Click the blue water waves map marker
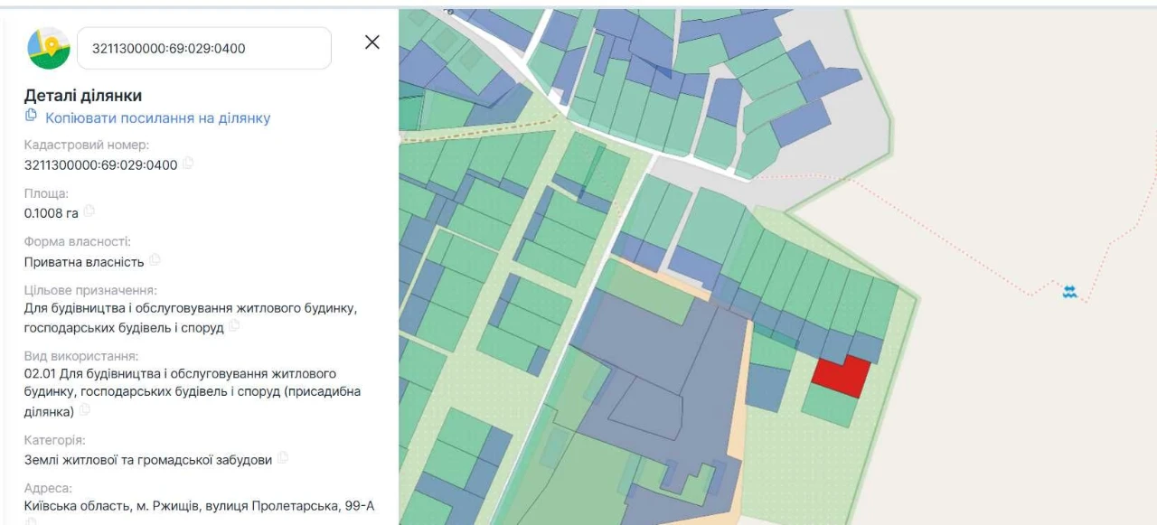Screen dimensions: 1157x525 tap(1070, 292)
